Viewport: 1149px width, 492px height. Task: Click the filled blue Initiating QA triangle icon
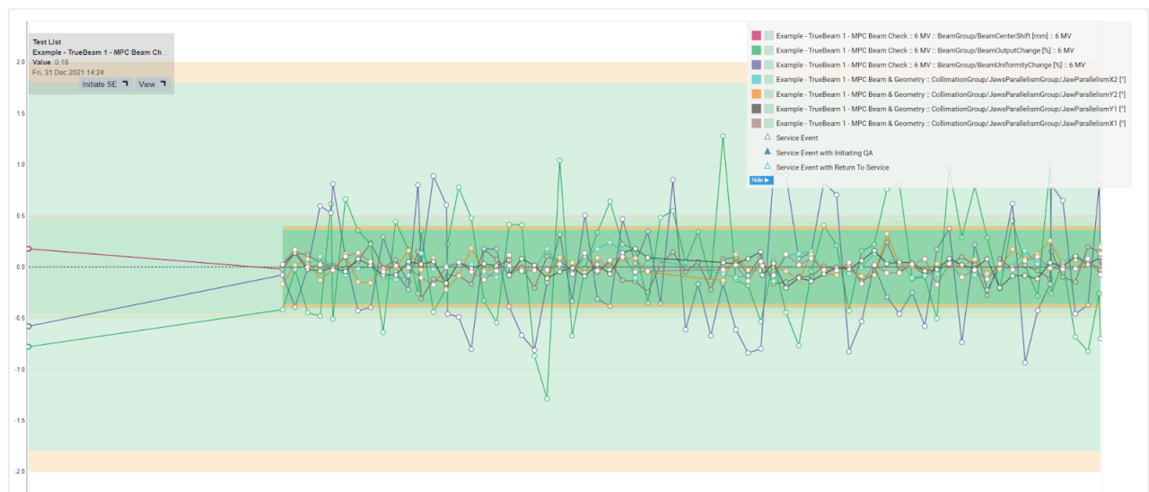(767, 153)
